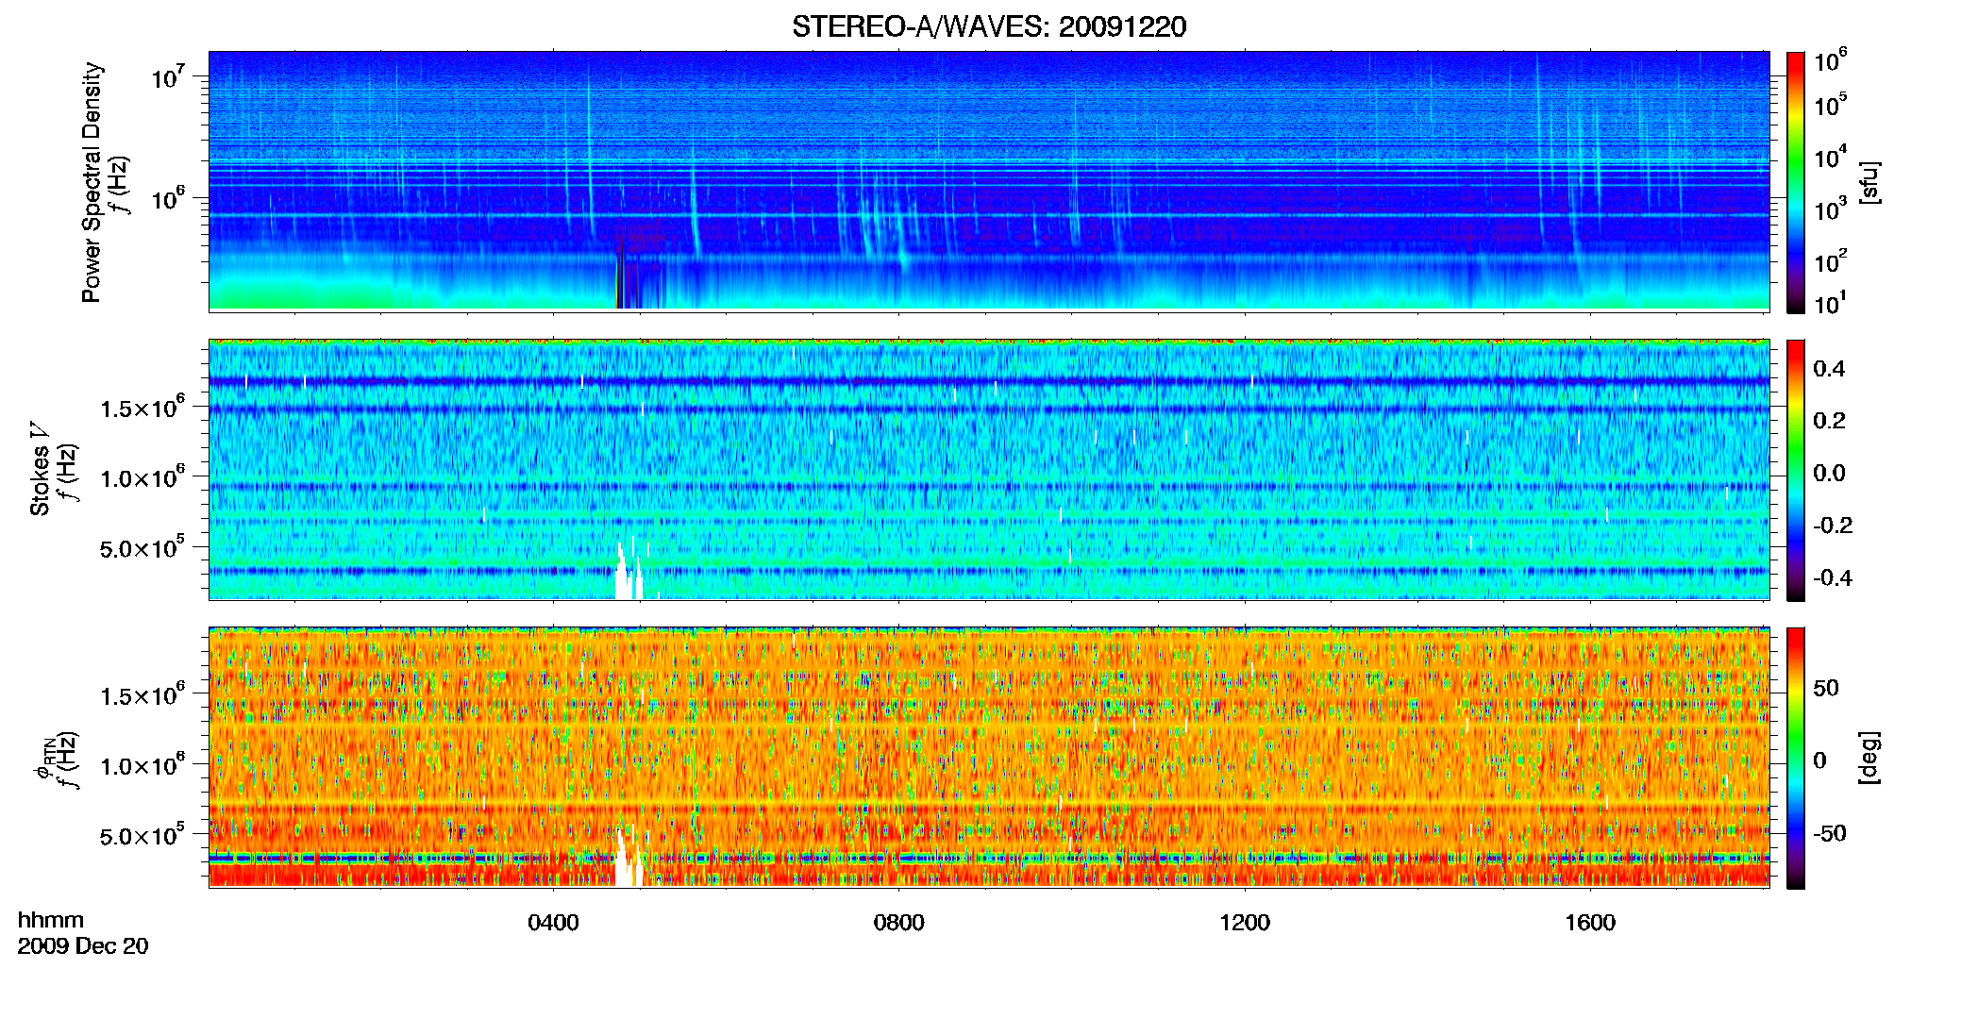This screenshot has width=1978, height=1019.
Task: Click the -50 degree colorbar value
Action: [x=1830, y=833]
